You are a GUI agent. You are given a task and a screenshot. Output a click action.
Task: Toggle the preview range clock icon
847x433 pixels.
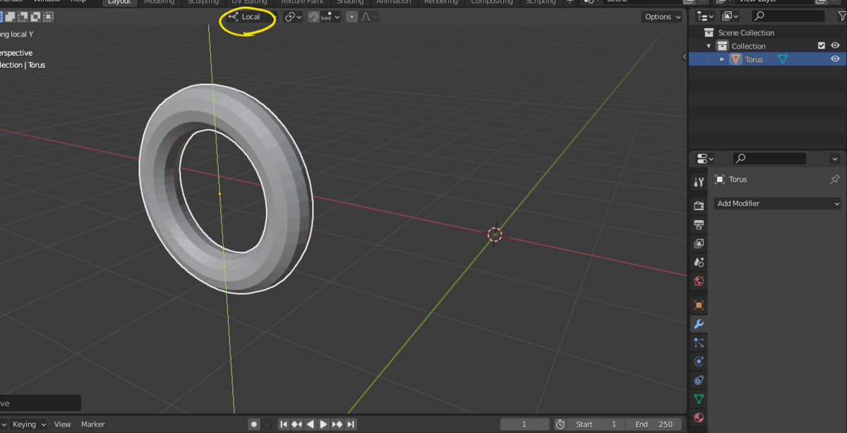point(560,424)
